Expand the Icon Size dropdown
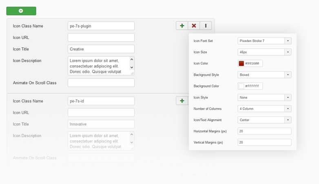The image size is (319, 184). point(264,52)
